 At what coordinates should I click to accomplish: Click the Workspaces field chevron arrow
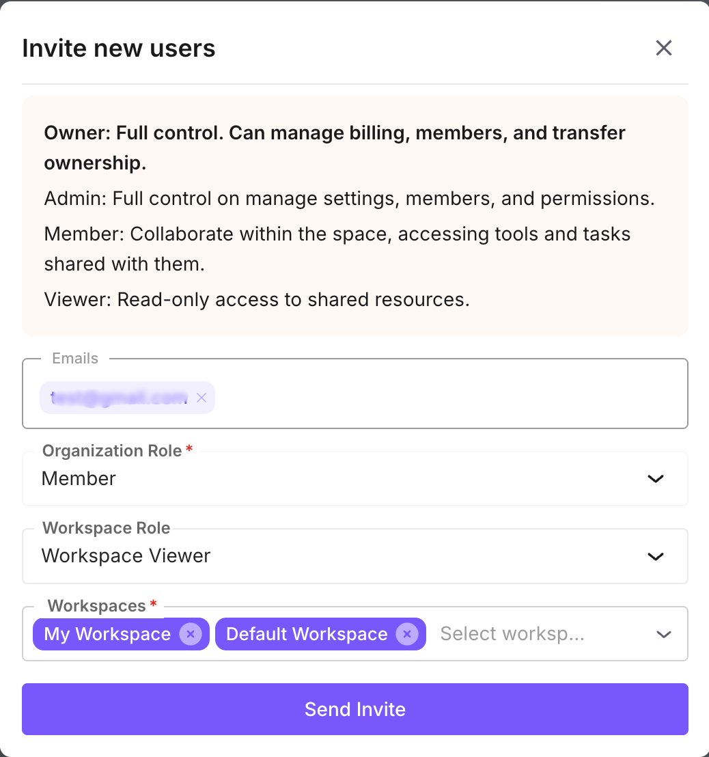(x=663, y=634)
